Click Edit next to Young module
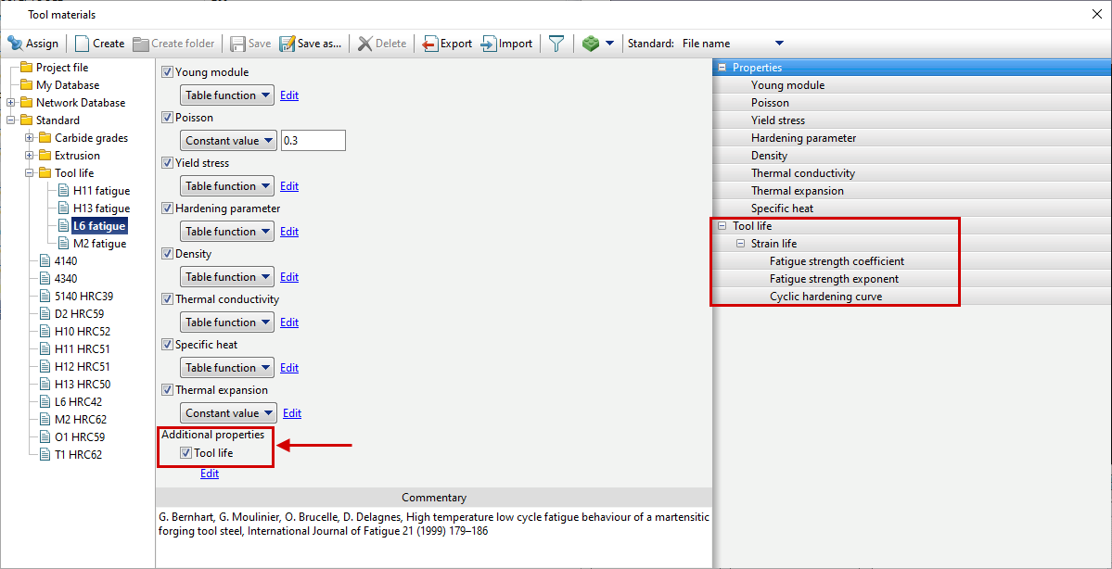The image size is (1112, 569). 288,95
